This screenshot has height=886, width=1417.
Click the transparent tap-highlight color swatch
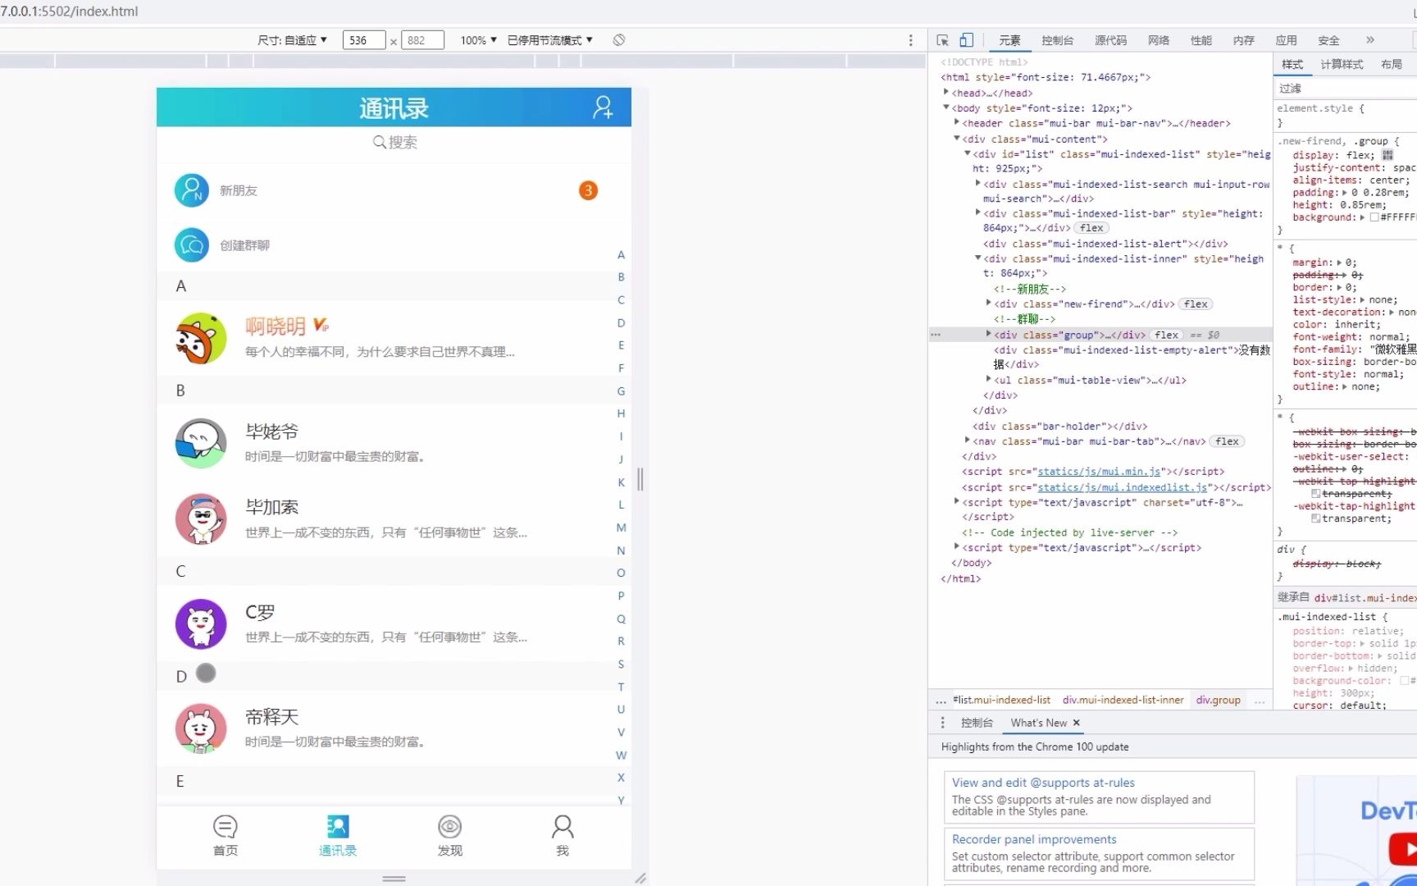pos(1315,518)
